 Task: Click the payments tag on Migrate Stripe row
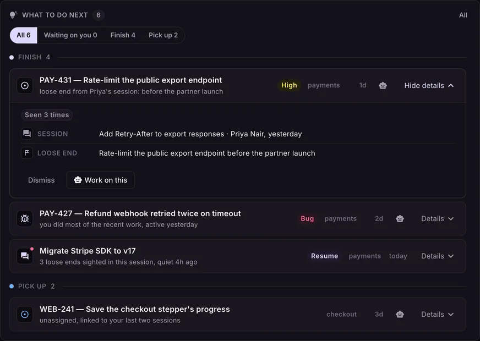(x=364, y=256)
